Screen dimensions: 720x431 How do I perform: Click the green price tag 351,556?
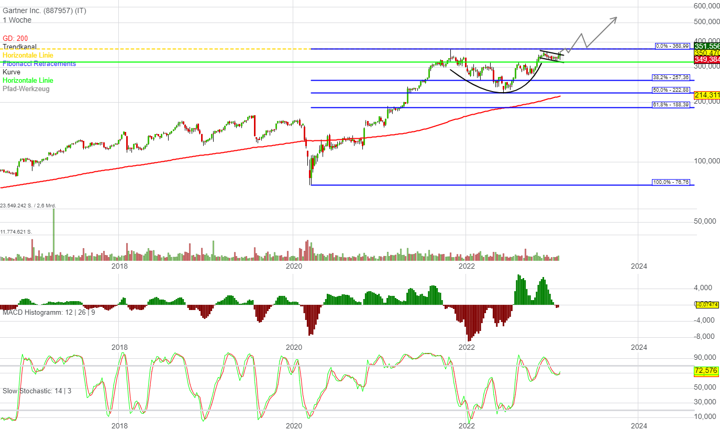tap(707, 46)
